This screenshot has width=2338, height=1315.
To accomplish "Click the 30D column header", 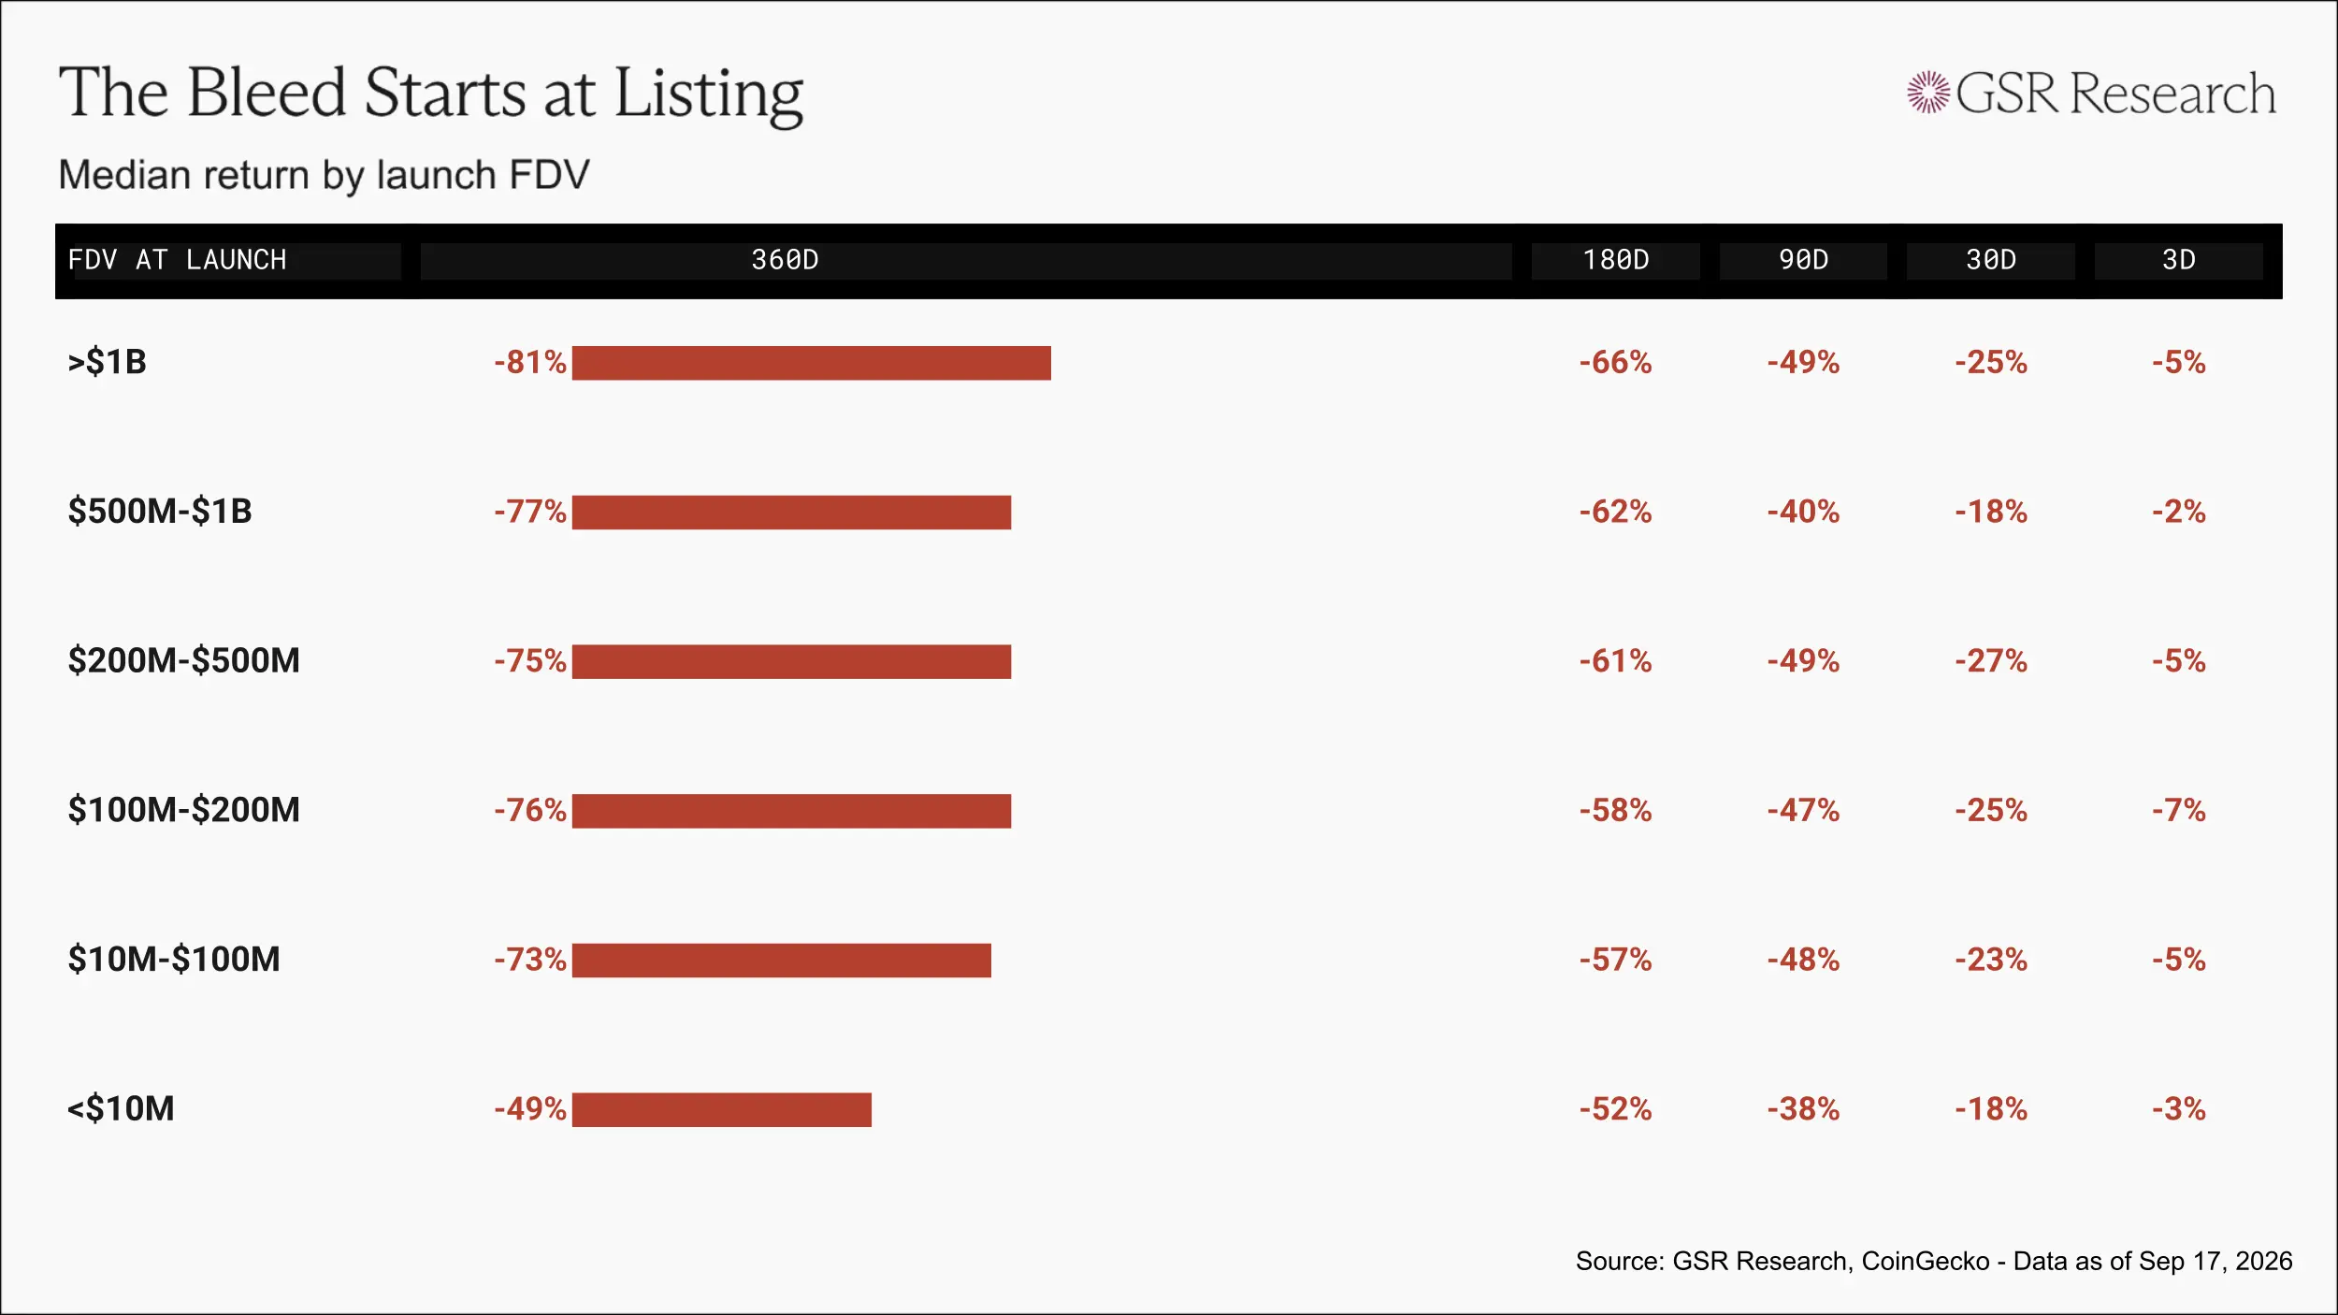I will click(x=1991, y=260).
